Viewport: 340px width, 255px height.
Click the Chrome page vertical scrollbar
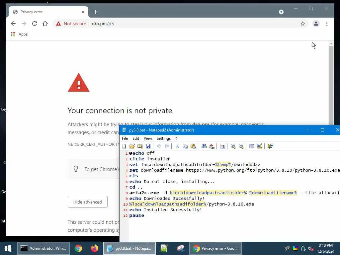(331, 85)
